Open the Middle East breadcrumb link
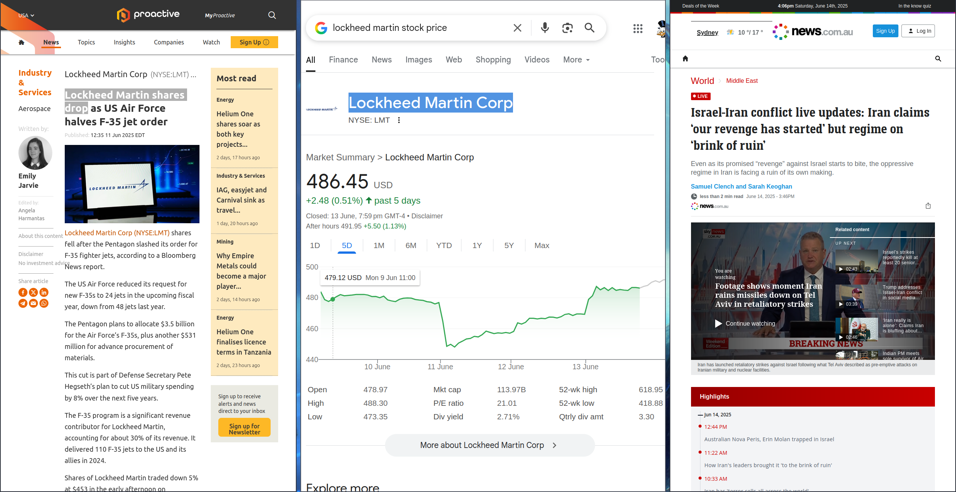 742,81
